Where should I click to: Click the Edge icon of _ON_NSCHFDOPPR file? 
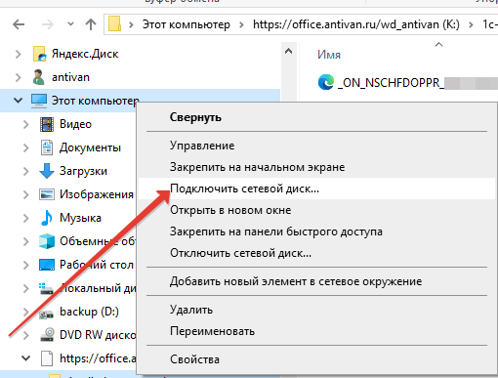tap(326, 82)
